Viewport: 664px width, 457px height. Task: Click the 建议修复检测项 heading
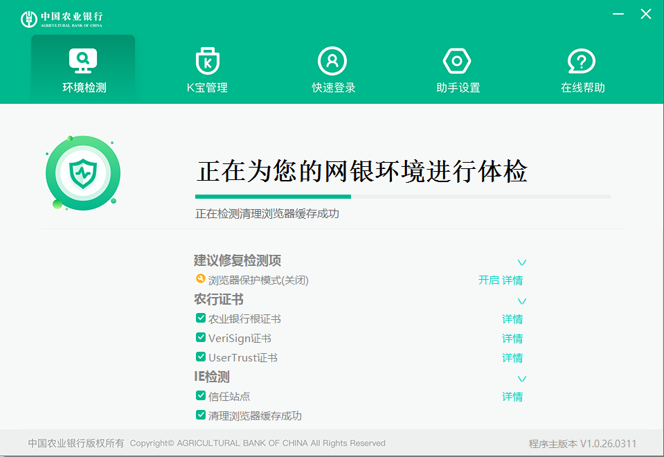(237, 260)
